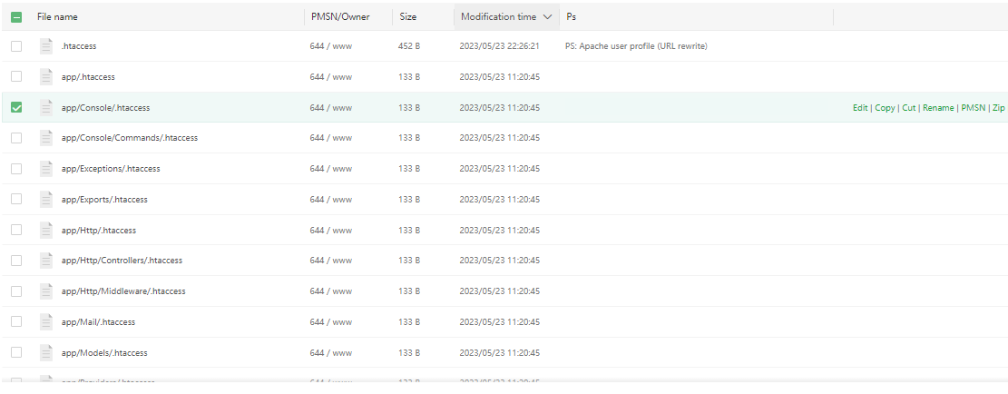1008x394 pixels.
Task: Sort by the Size column header
Action: tap(408, 17)
